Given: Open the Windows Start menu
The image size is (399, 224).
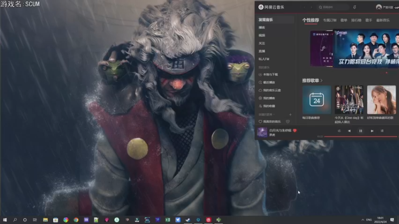Looking at the screenshot, I should (x=5, y=220).
